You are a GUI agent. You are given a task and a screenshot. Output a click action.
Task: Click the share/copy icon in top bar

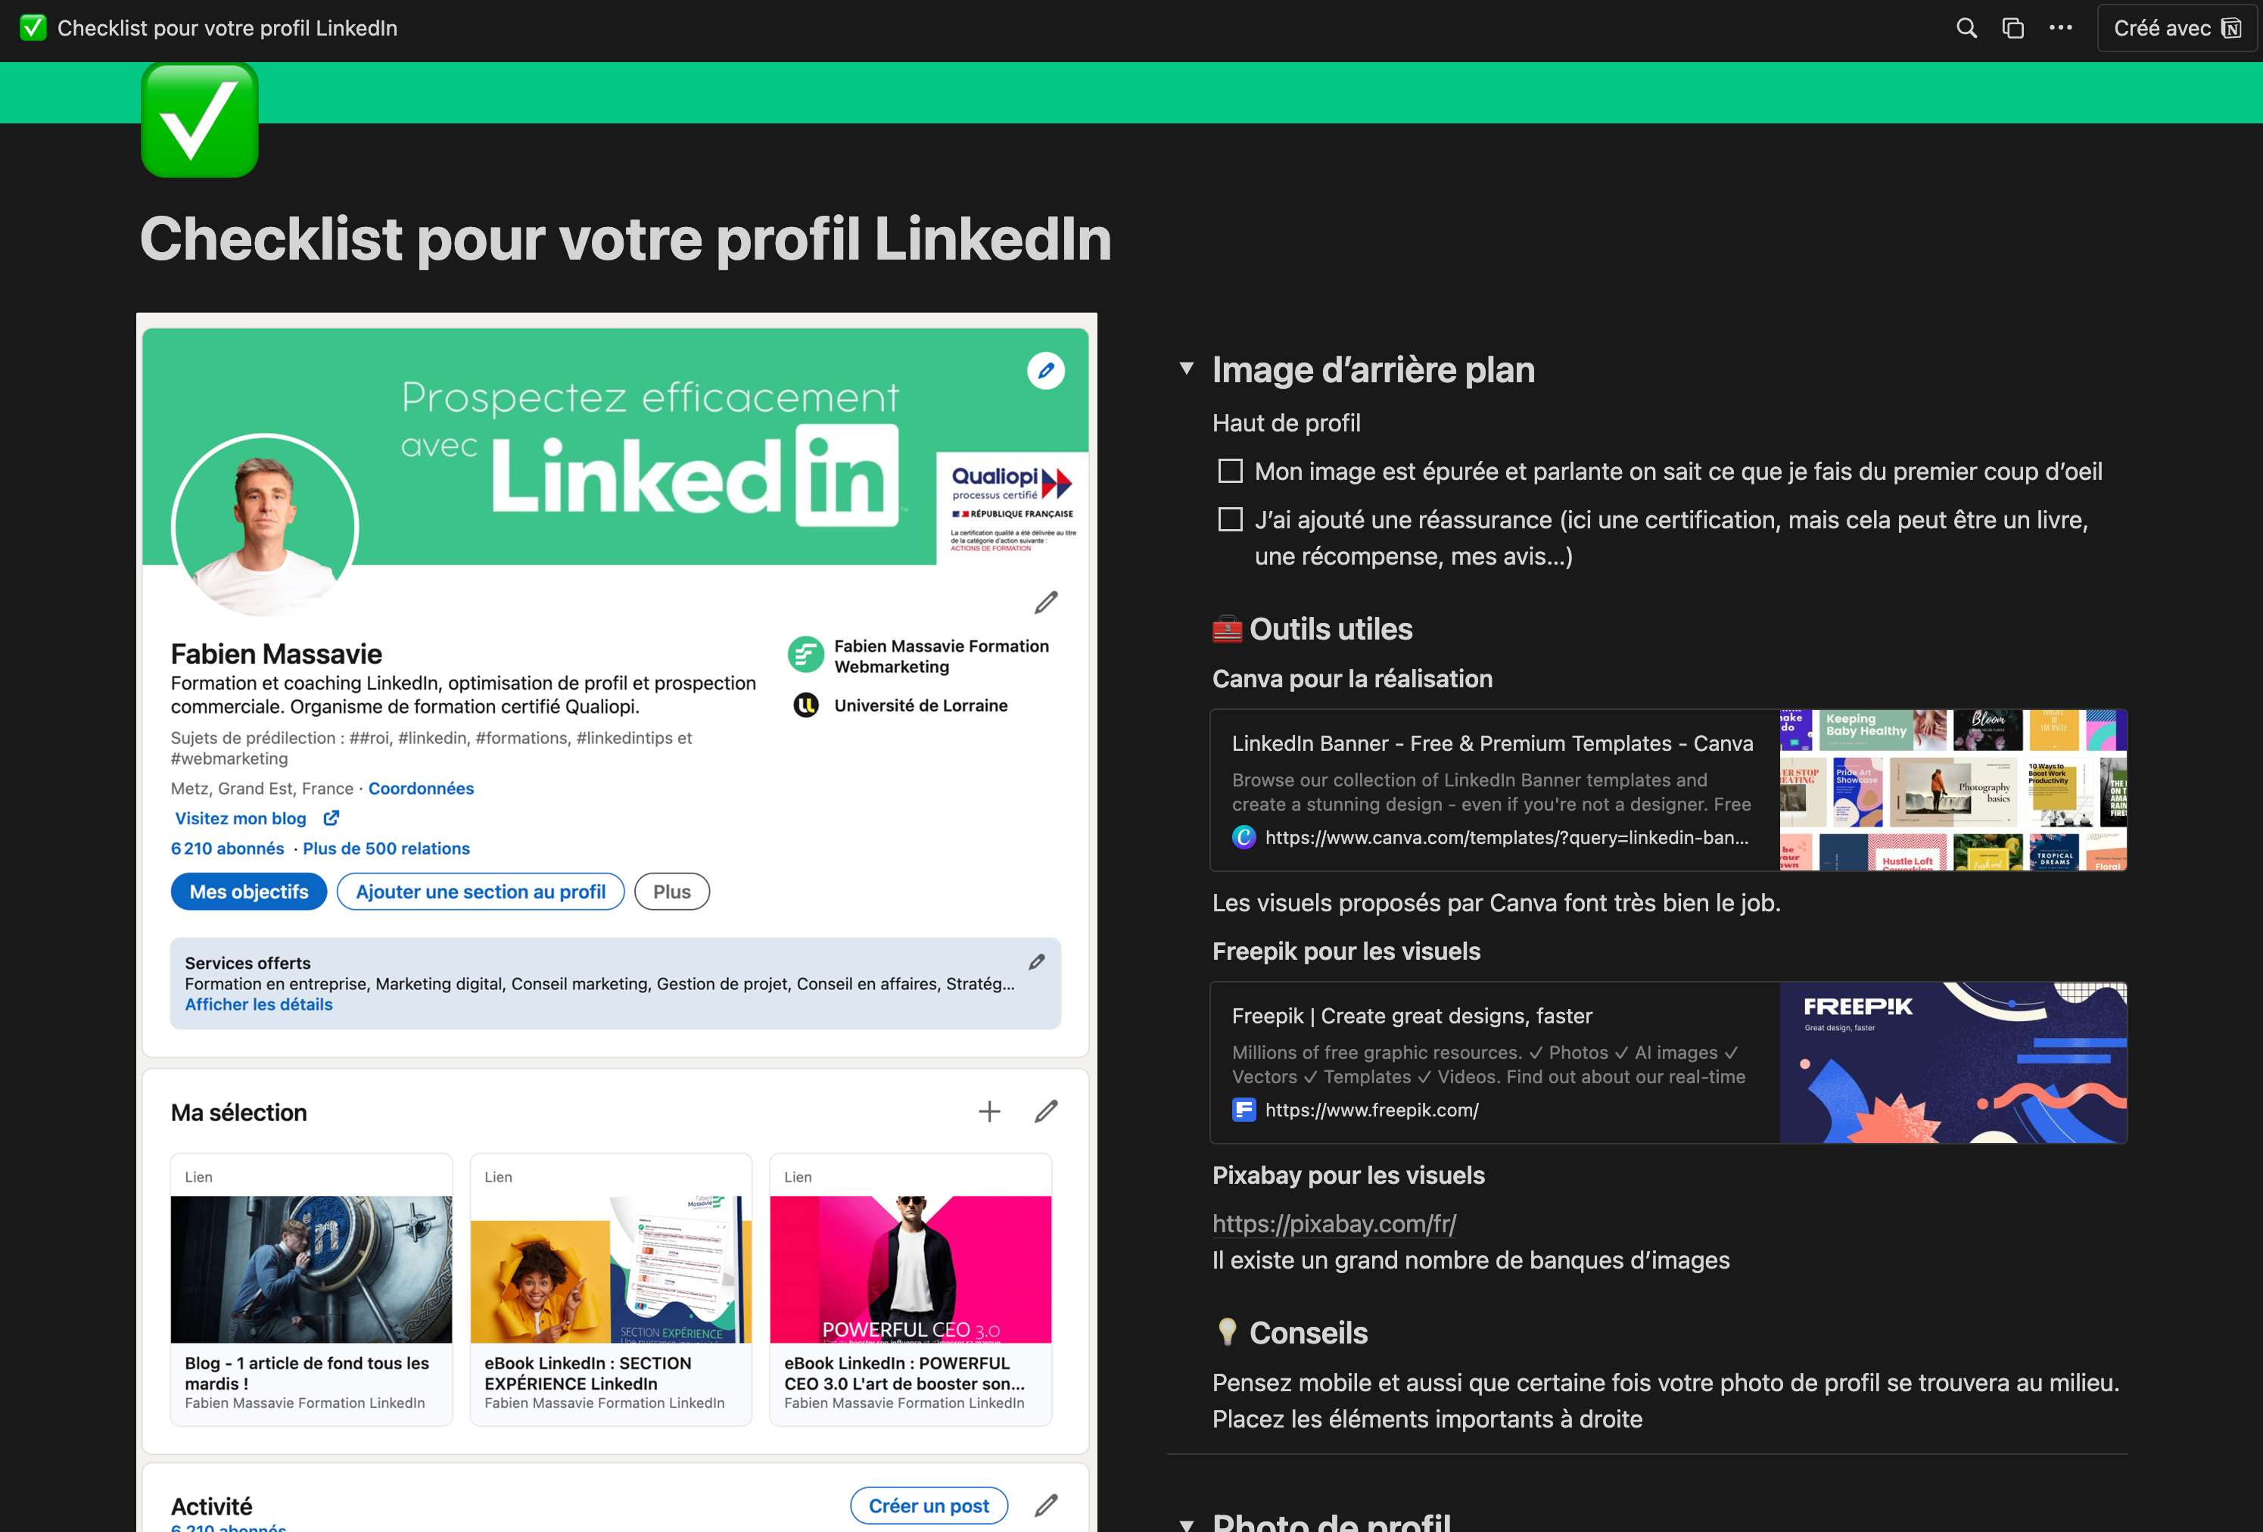pos(2013,26)
